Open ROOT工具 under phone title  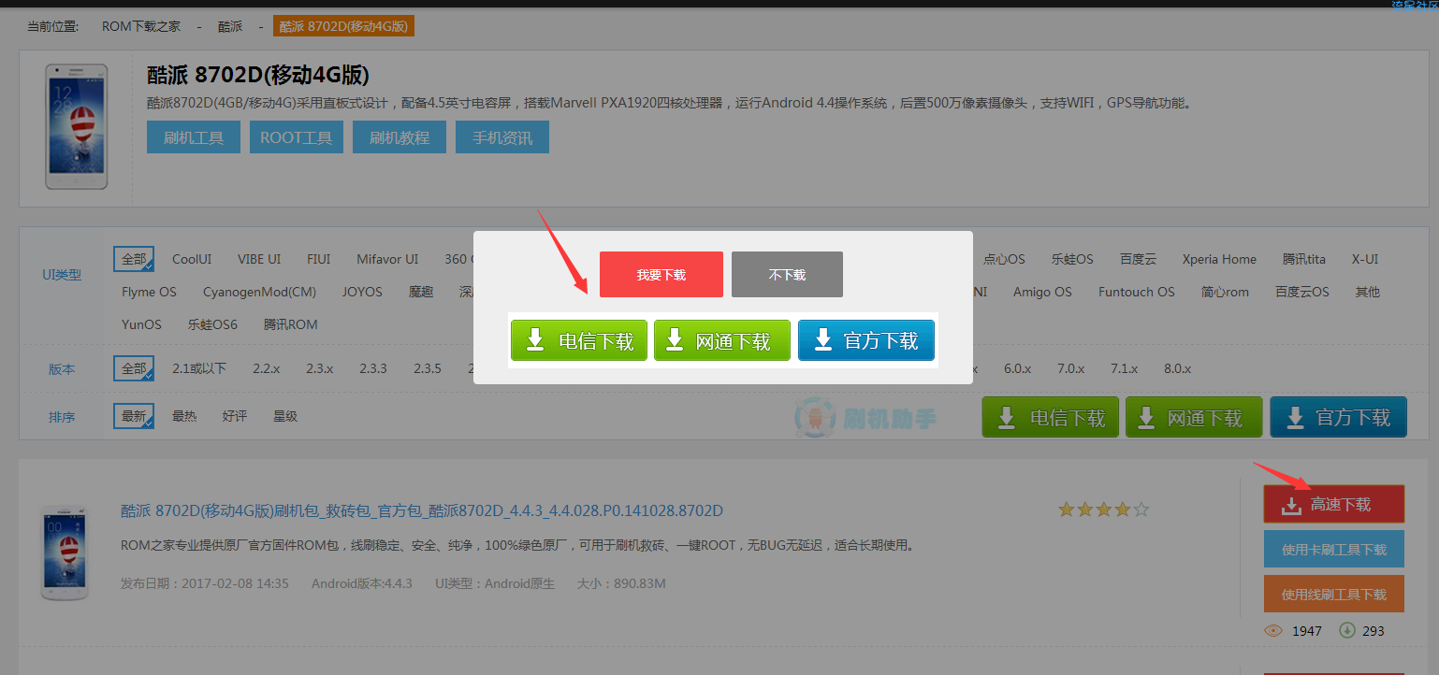click(x=297, y=137)
